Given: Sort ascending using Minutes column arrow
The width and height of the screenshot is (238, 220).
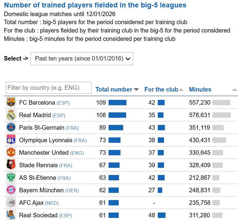Looking at the screenshot, I should [234, 90].
